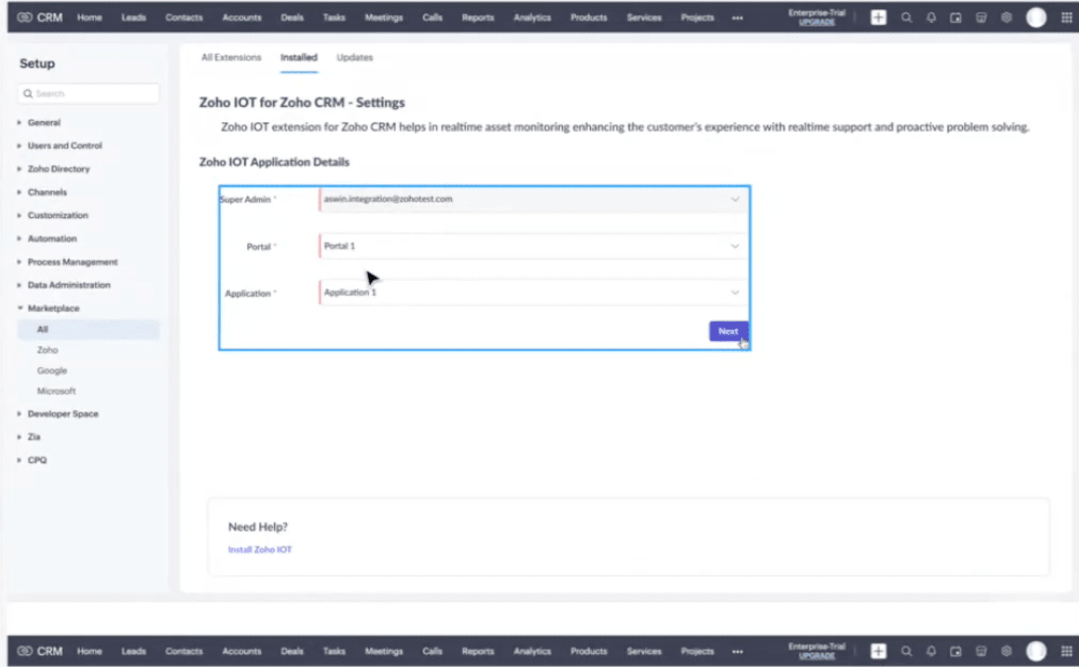This screenshot has height=667, width=1079.
Task: Open Meetings in the top navigation bar
Action: point(383,18)
